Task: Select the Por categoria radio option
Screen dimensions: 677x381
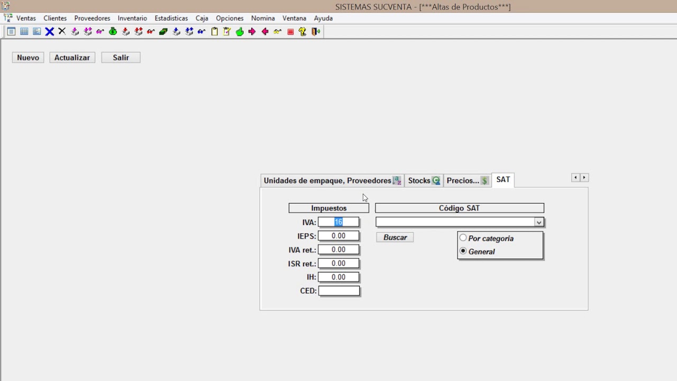Action: 463,238
